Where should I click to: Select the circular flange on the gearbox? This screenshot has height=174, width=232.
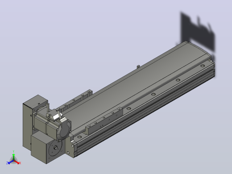(55, 148)
